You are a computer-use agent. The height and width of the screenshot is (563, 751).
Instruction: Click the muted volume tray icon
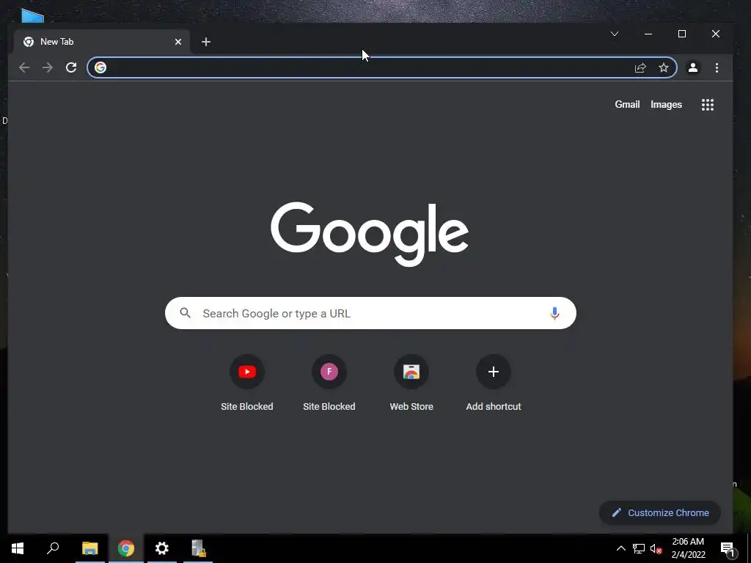point(656,548)
